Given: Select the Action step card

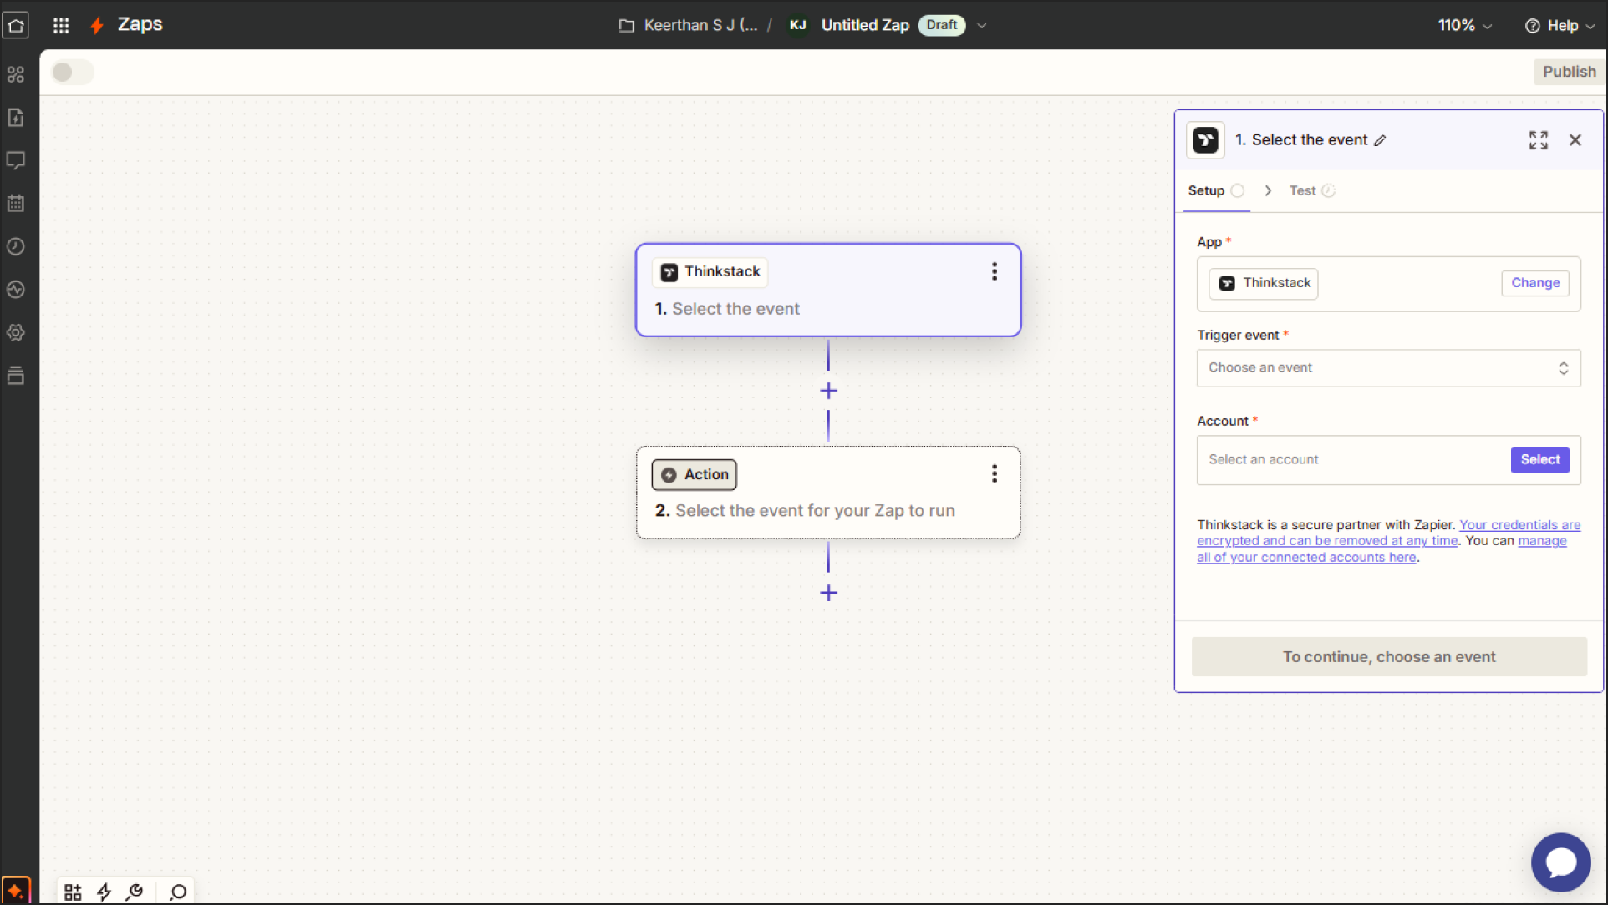Looking at the screenshot, I should point(827,493).
